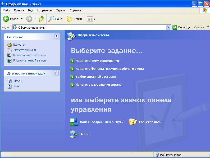Expand the Ссылки toolbar chevron

(208, 26)
